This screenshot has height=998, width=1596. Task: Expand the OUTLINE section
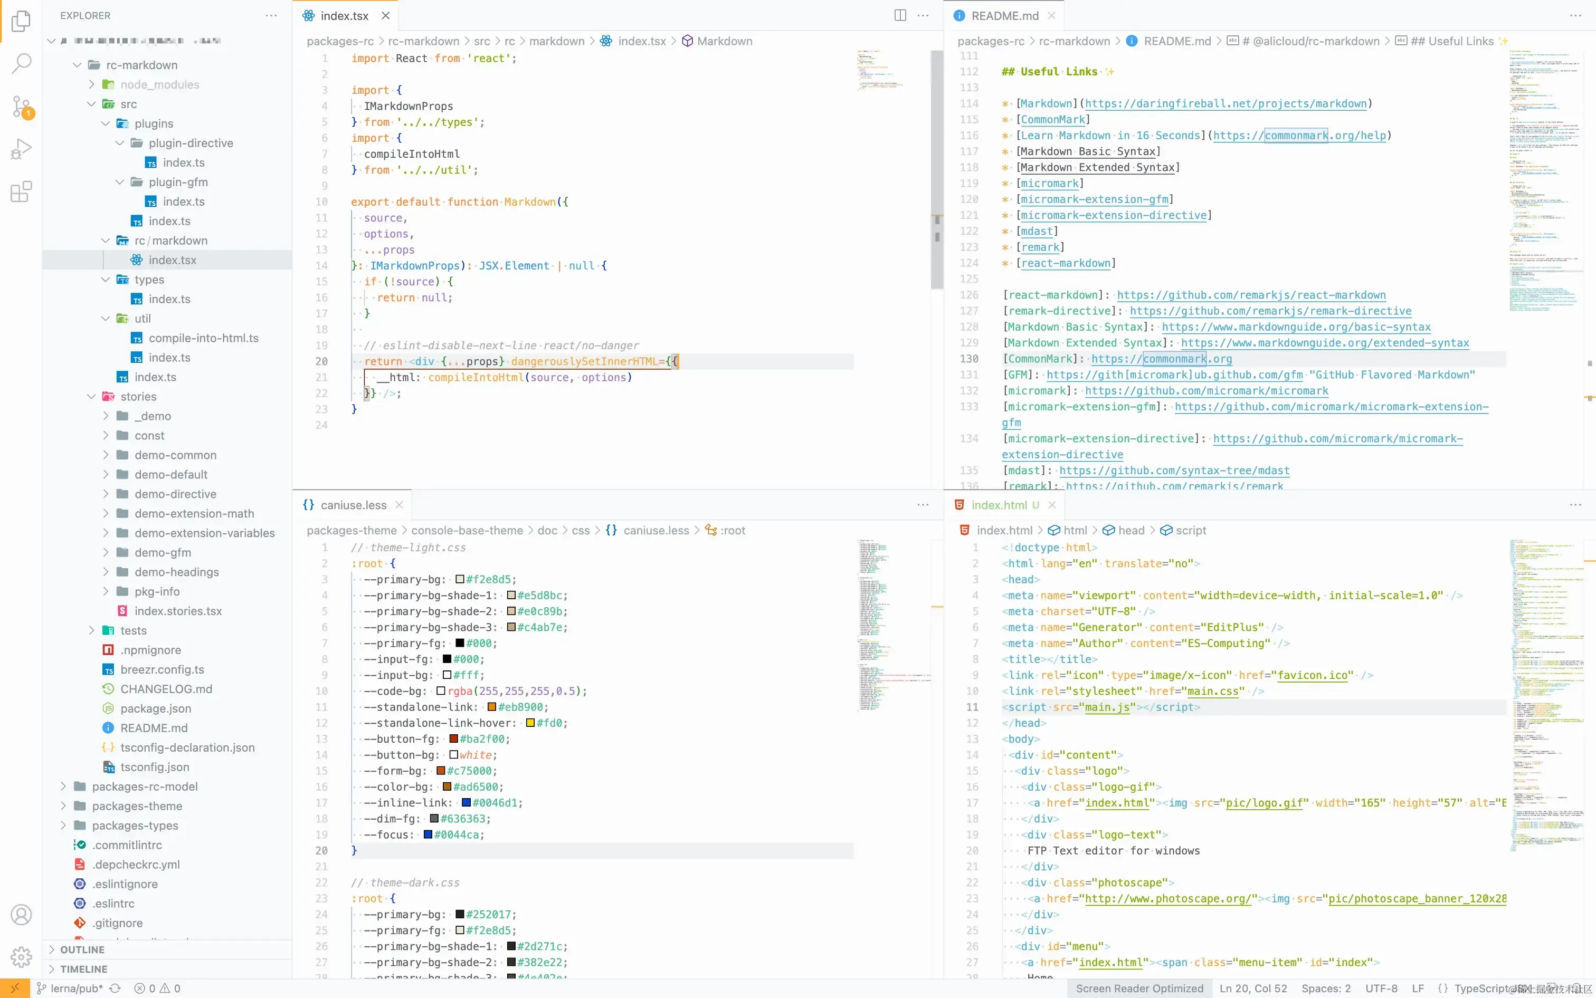click(82, 949)
